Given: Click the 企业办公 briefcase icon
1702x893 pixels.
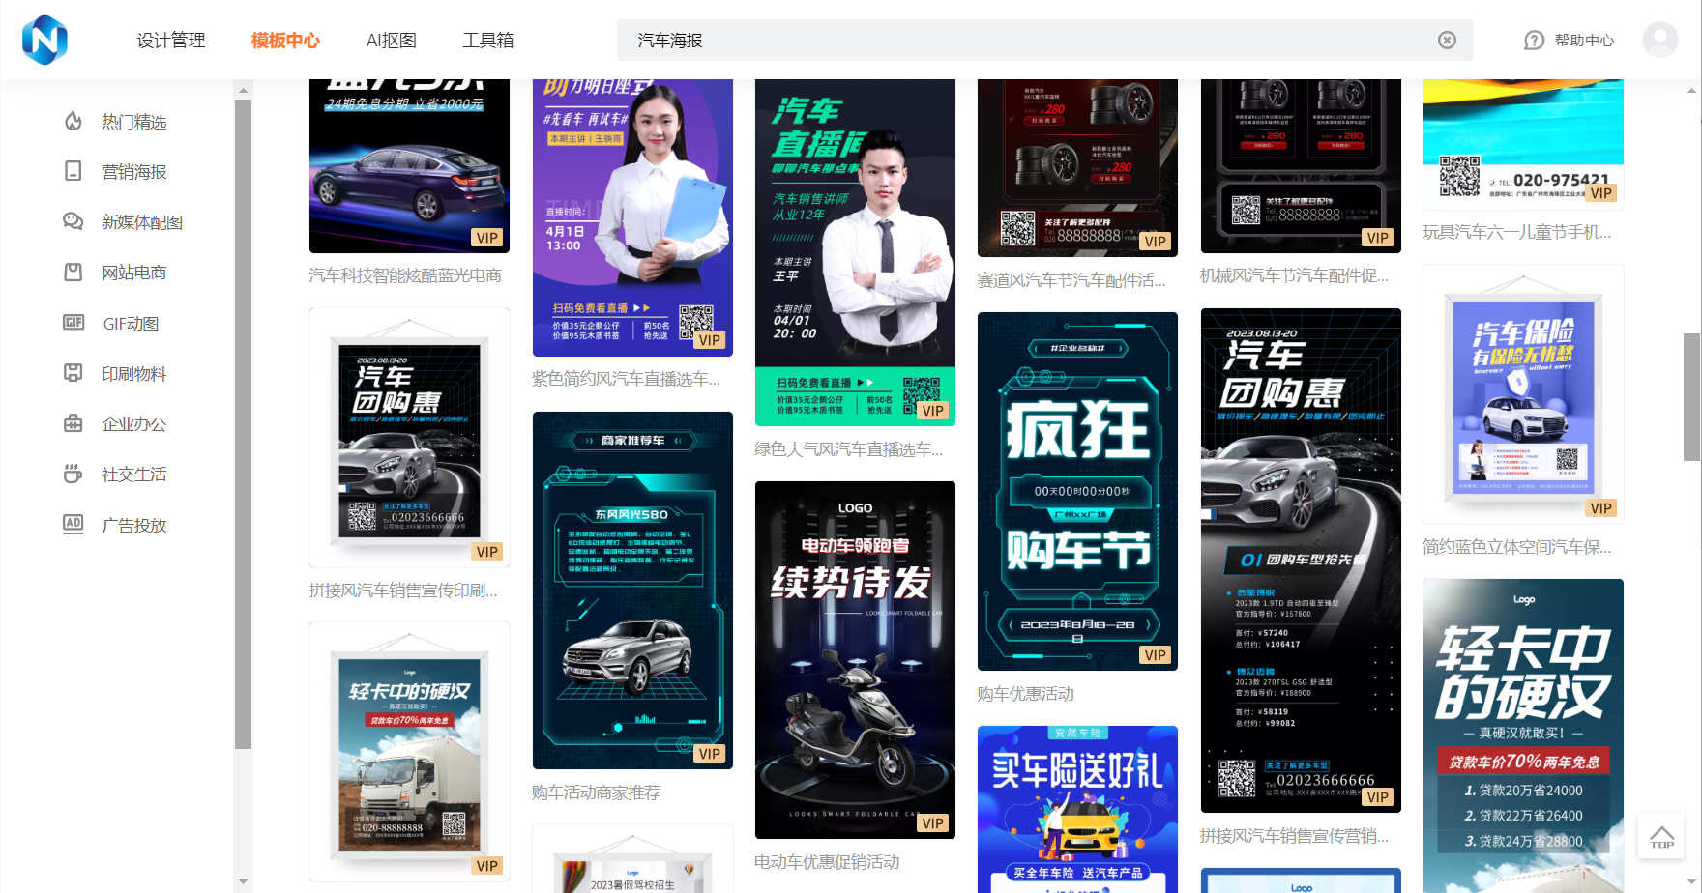Looking at the screenshot, I should 73,423.
